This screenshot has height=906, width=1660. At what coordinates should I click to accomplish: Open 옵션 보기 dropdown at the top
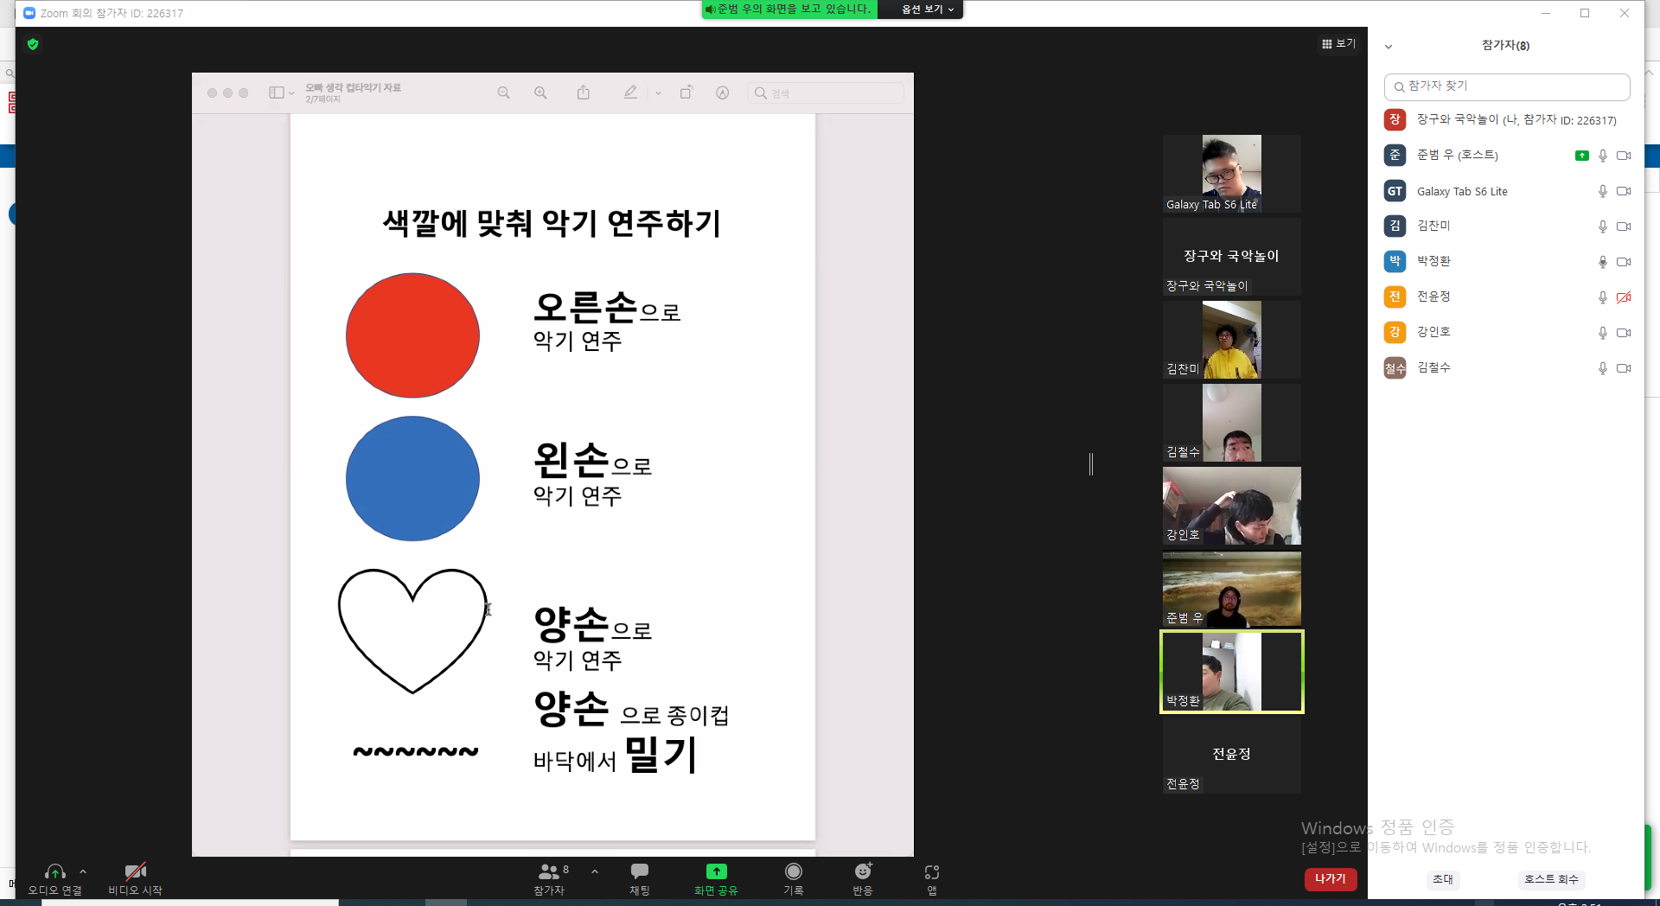[927, 10]
